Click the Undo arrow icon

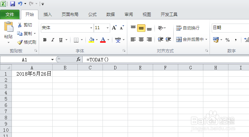[x=20, y=3]
